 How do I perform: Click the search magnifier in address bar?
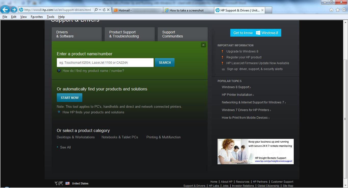point(96,10)
